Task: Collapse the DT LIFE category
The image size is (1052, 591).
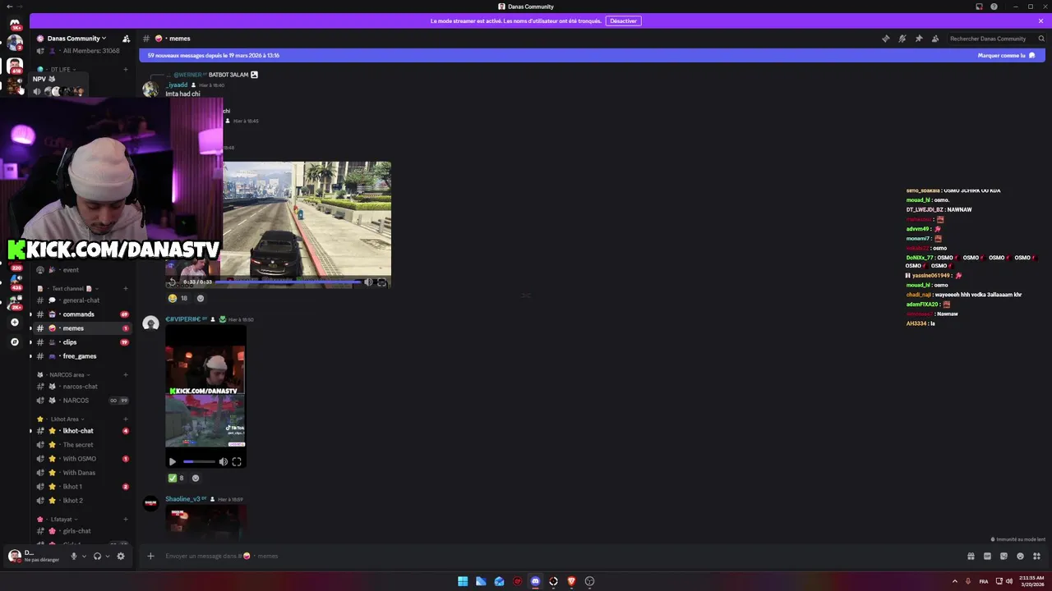Action: coord(58,70)
